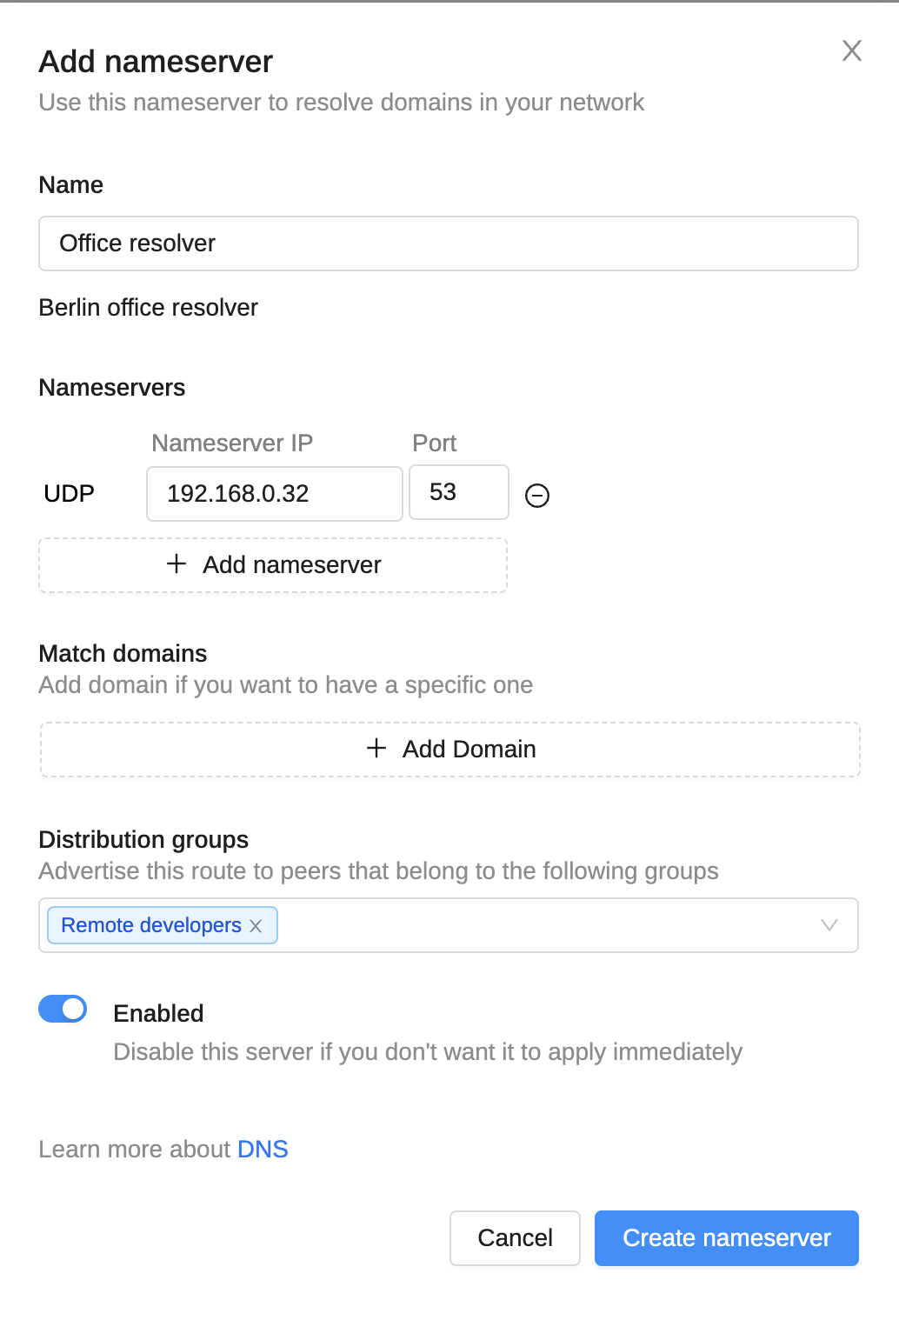Viewport: 899px width, 1320px height.
Task: Click the plus icon beside Add Domain
Action: pos(376,749)
